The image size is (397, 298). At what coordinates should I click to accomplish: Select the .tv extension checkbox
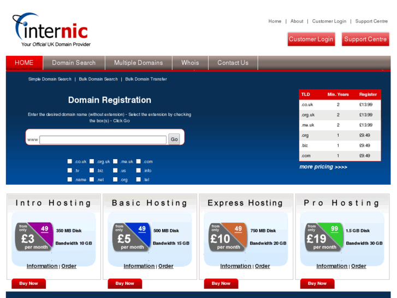[x=70, y=171]
